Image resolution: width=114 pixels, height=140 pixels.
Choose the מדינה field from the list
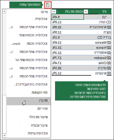click(x=29, y=12)
